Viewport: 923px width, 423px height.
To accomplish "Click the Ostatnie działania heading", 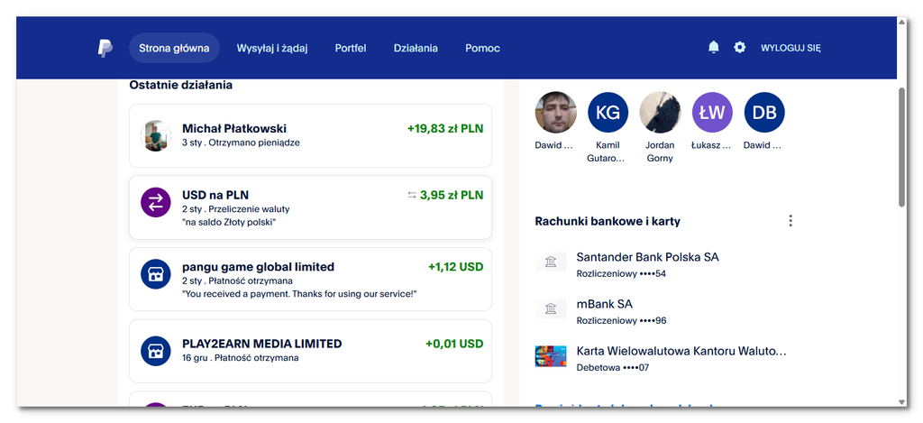I will (180, 85).
